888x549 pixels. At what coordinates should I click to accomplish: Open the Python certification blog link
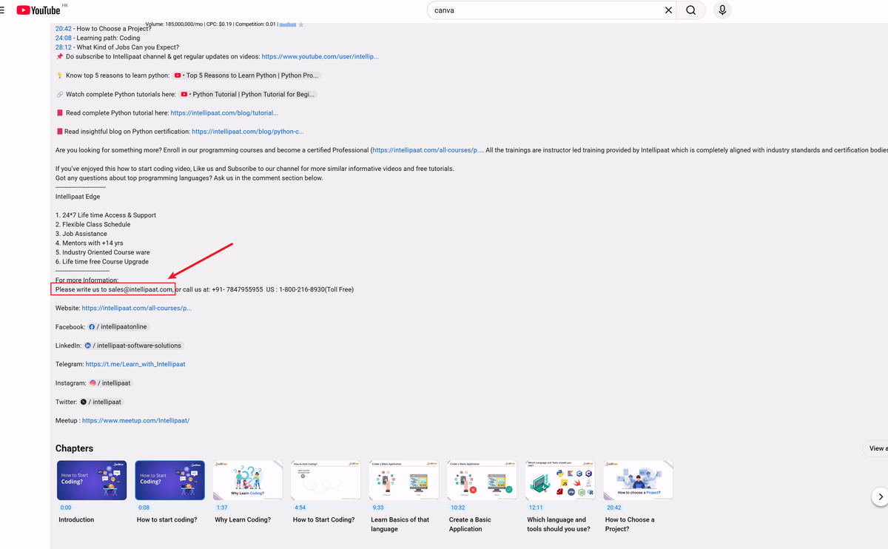click(248, 132)
